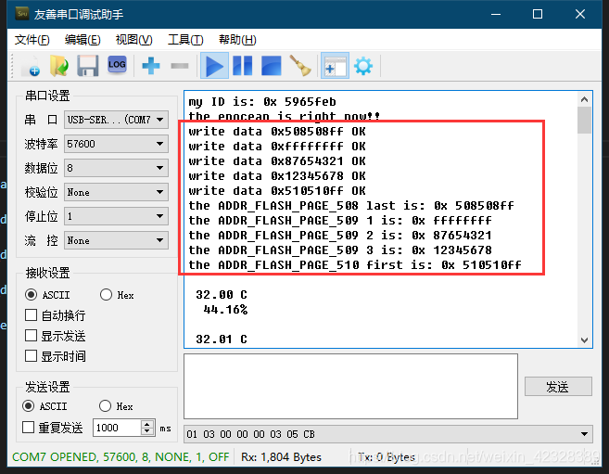Open the 串口 port dropdown
609x474 pixels.
(116, 120)
